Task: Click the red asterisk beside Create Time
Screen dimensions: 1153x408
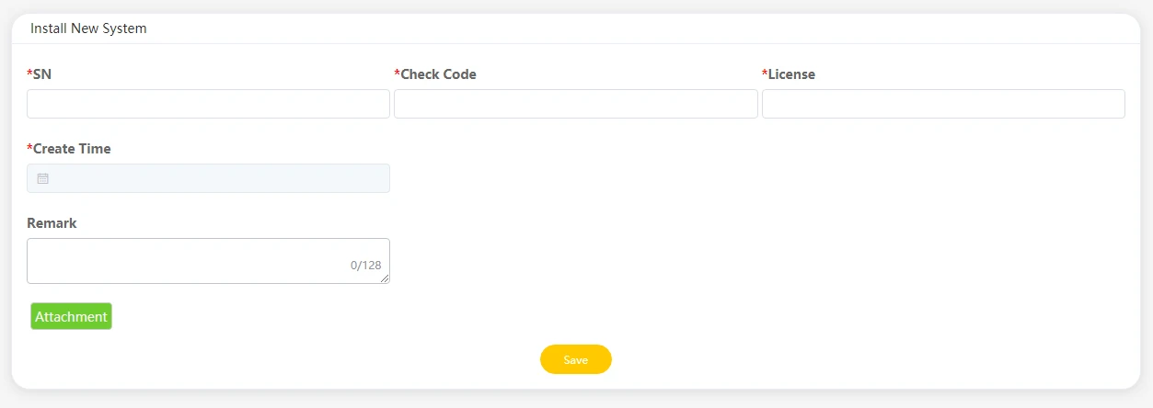Action: click(x=29, y=148)
